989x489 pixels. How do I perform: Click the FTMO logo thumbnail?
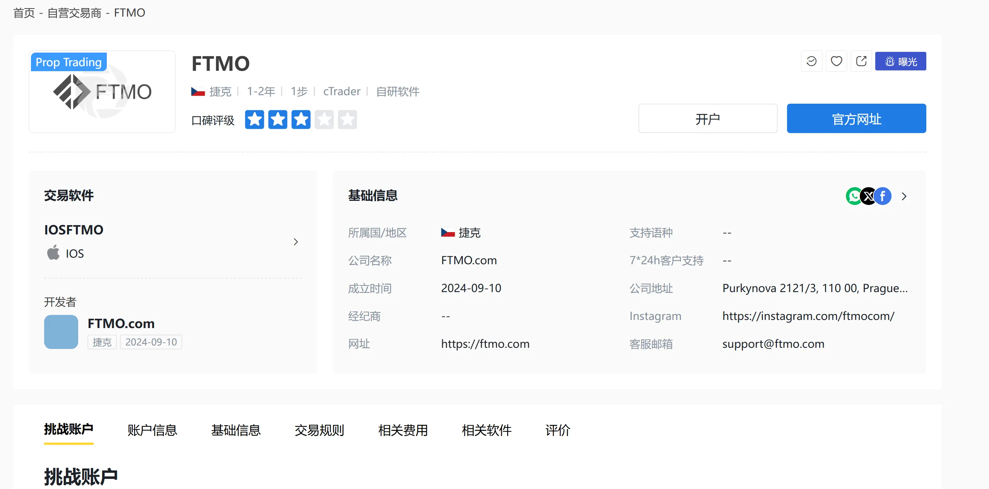(102, 92)
